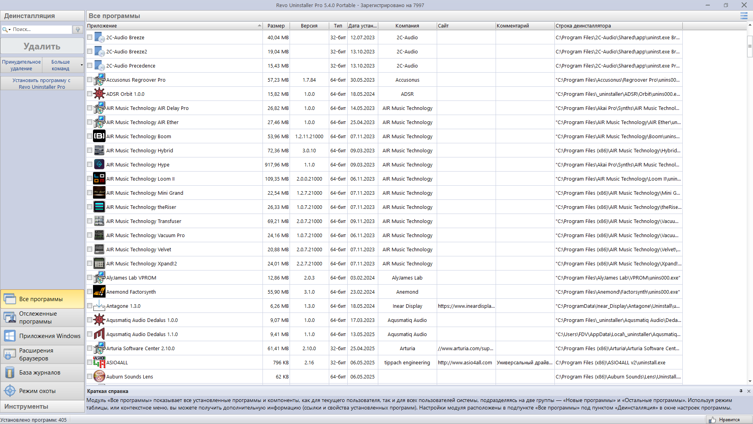Open the Больше команд dropdown arrow
The image size is (753, 424).
[x=81, y=64]
